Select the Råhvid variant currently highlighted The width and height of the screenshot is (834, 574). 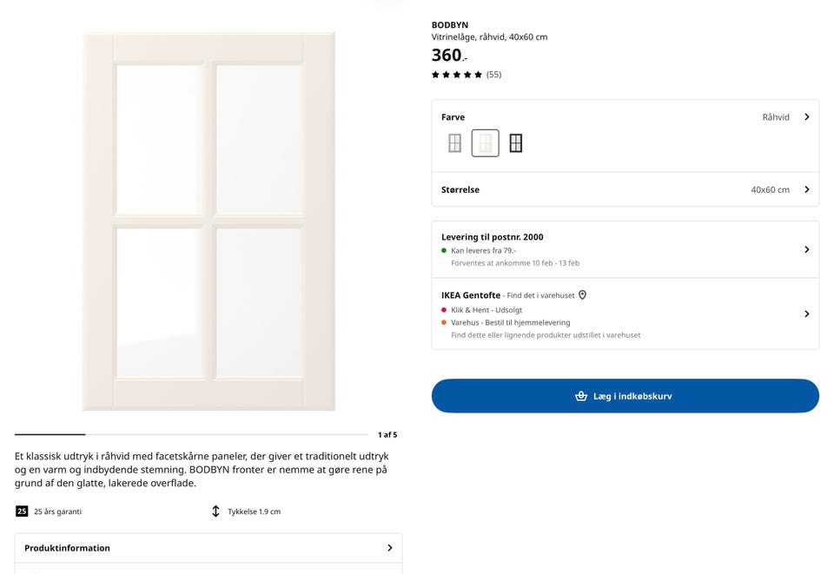[486, 142]
